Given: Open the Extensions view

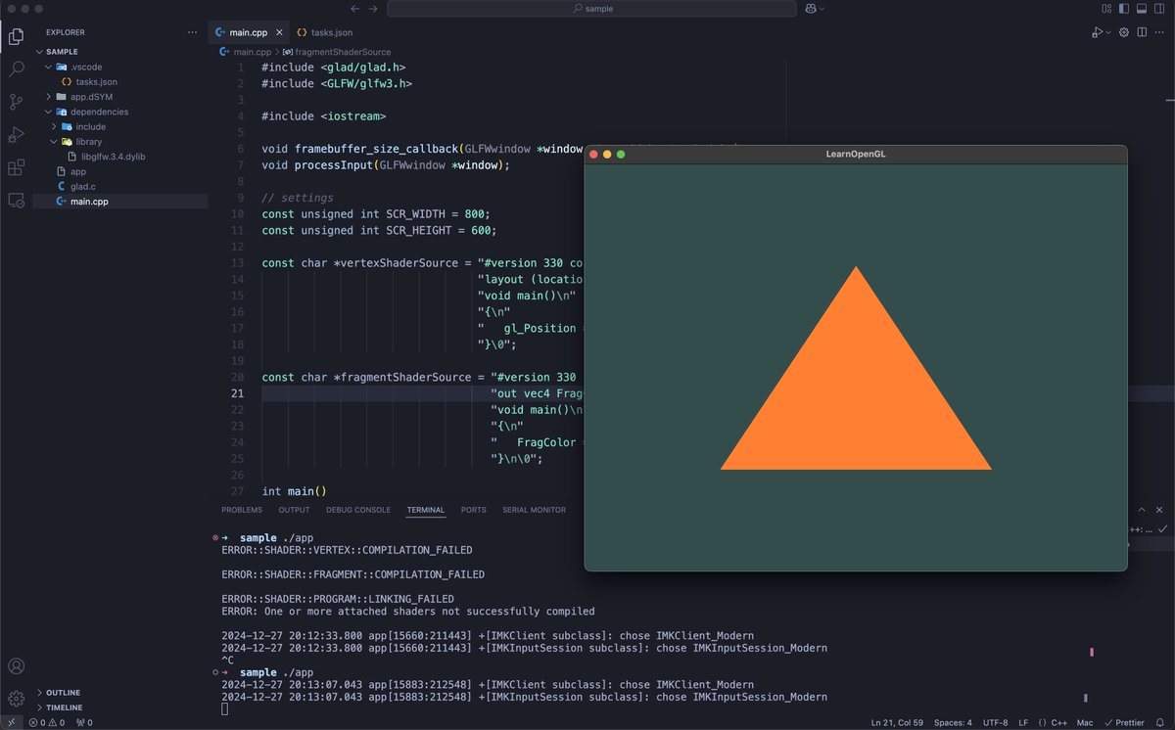Looking at the screenshot, I should 16,167.
